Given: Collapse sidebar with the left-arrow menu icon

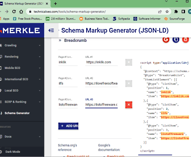Looking at the screenshot, I should [x=51, y=30].
